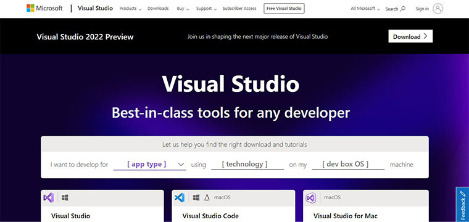Open the Visual Studio Code card title
The width and height of the screenshot is (469, 222).
(x=210, y=216)
